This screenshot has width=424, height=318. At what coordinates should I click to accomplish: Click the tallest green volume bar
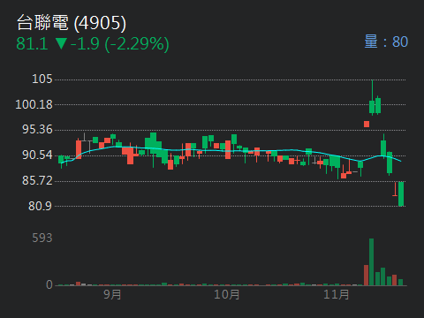click(x=372, y=262)
